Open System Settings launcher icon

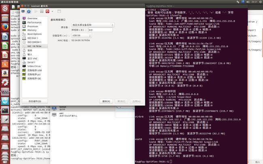[5, 82]
